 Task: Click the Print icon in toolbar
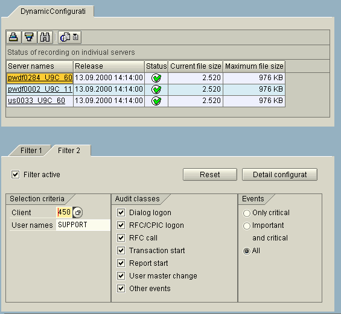(14, 37)
